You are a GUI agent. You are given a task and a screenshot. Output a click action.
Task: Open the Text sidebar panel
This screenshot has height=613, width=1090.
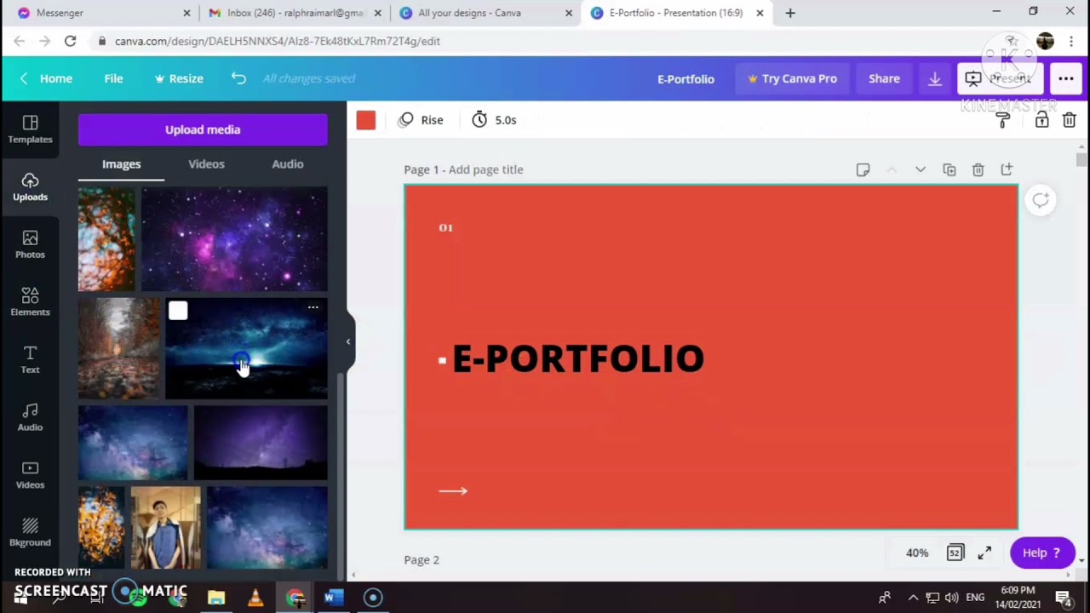(30, 360)
